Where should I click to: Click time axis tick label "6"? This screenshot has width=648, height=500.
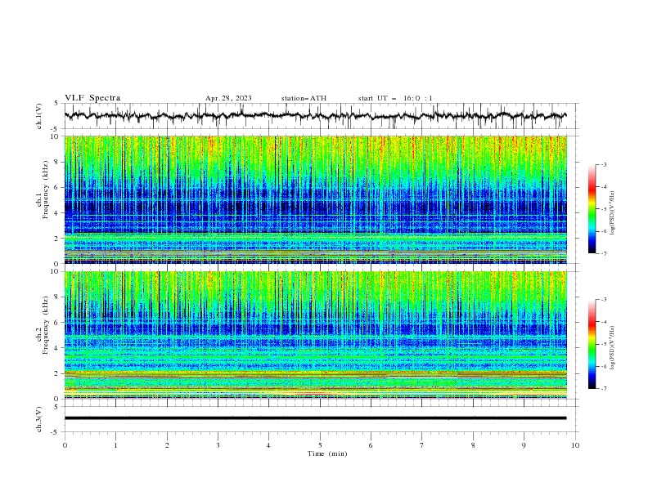pyautogui.click(x=371, y=445)
